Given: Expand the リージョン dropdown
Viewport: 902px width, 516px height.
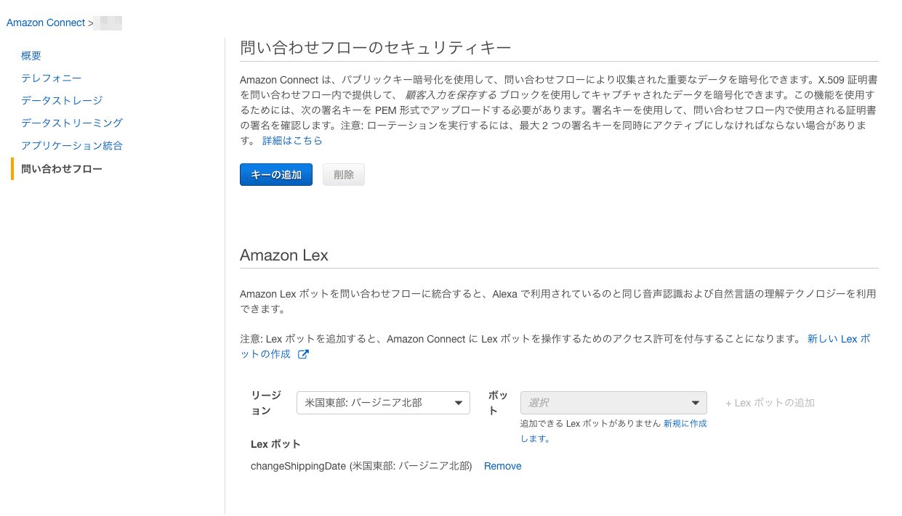Looking at the screenshot, I should 383,403.
